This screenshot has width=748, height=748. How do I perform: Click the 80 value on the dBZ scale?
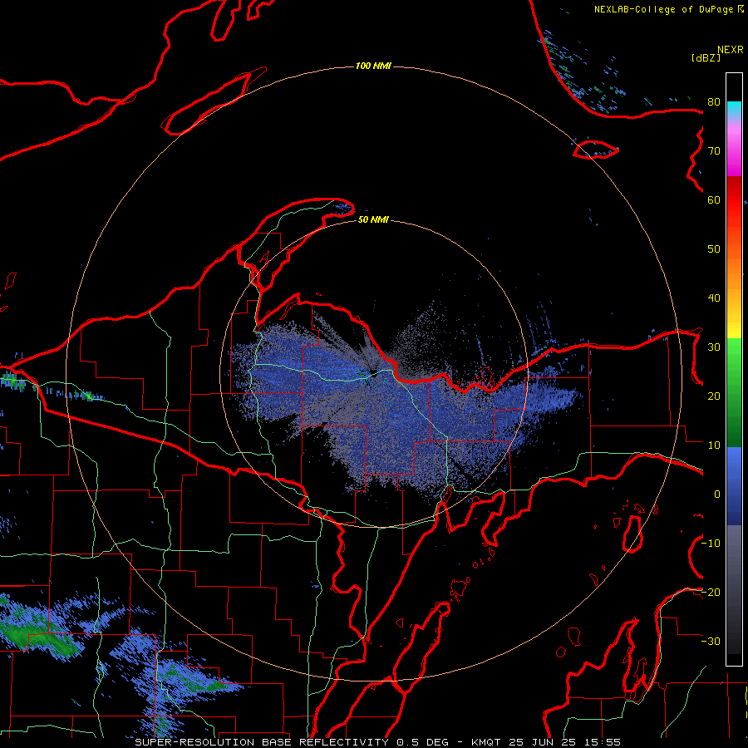point(714,102)
